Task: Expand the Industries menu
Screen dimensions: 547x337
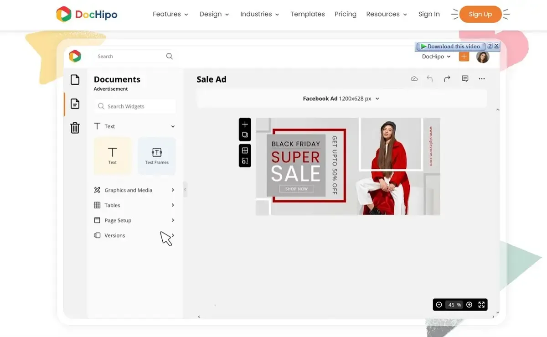Action: tap(259, 14)
